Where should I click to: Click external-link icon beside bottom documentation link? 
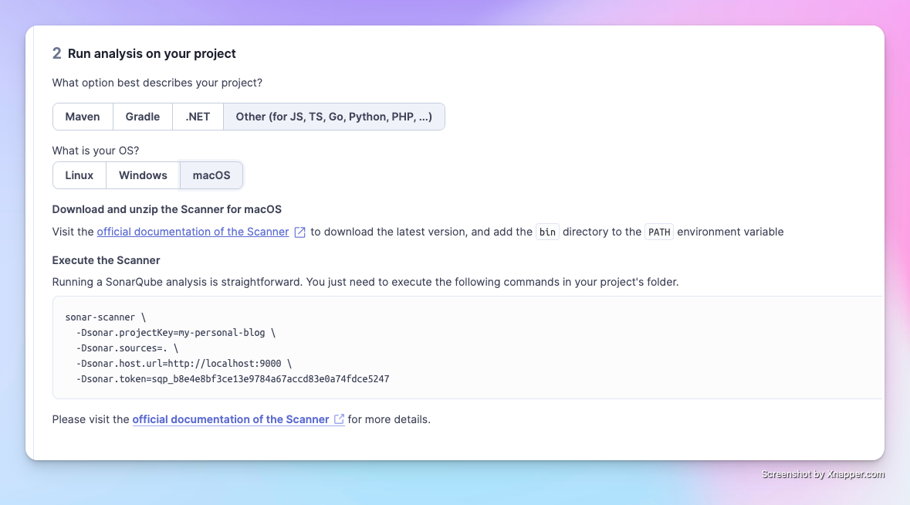[x=339, y=419]
